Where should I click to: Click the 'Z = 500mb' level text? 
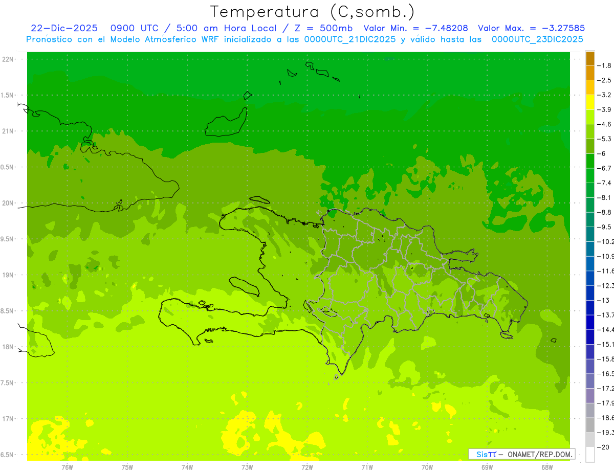click(x=321, y=28)
